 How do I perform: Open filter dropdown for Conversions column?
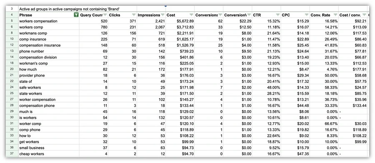(220, 15)
